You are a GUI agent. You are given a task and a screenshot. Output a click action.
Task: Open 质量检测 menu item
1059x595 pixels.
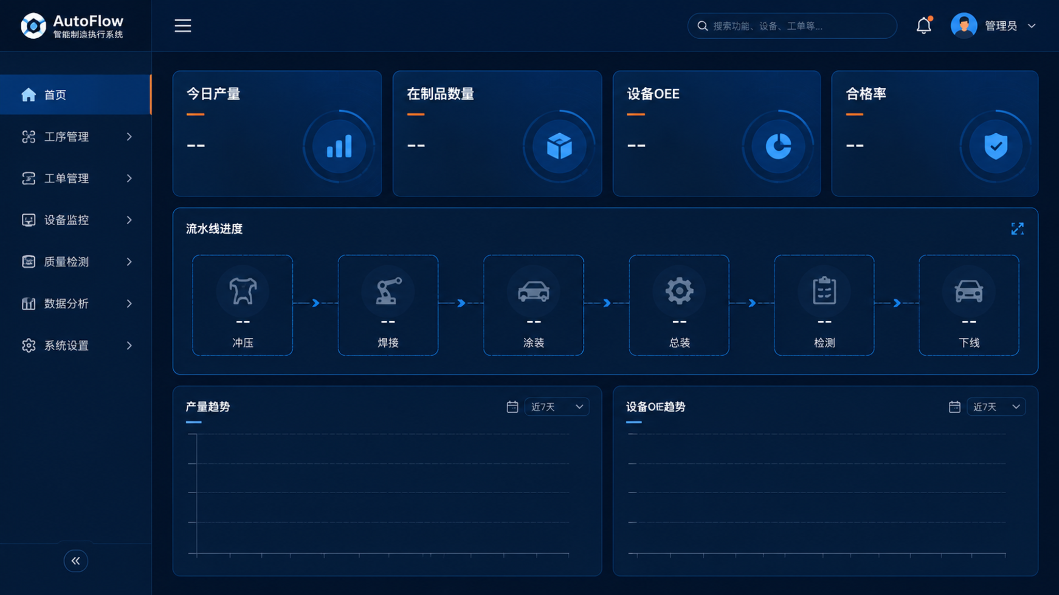point(75,262)
